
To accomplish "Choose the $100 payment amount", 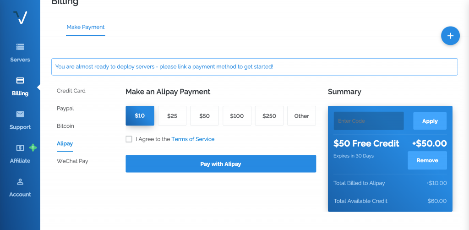I will coord(237,116).
